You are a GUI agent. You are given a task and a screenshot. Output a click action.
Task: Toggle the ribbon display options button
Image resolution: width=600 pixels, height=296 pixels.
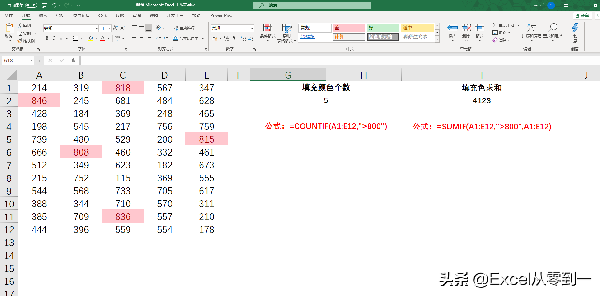click(x=566, y=5)
